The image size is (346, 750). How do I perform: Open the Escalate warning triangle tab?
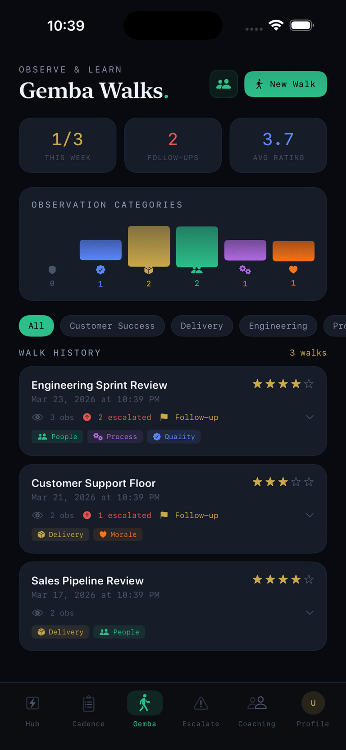200,704
